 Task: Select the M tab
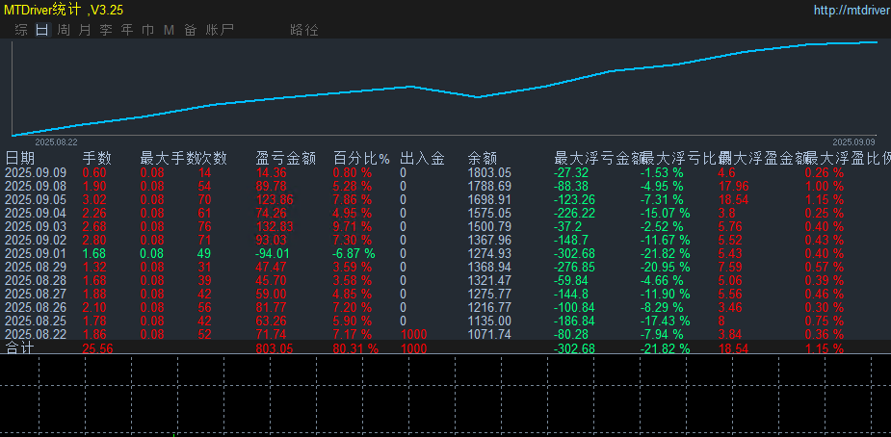pyautogui.click(x=169, y=30)
